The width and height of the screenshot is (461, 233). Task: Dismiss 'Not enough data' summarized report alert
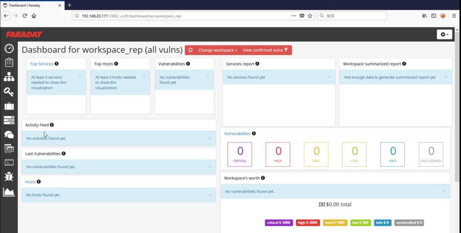pyautogui.click(x=446, y=77)
